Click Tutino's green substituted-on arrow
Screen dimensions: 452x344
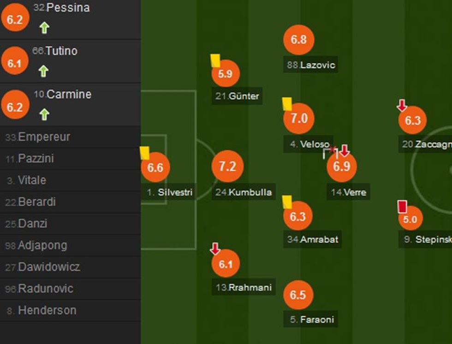point(43,71)
